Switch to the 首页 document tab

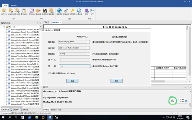pos(46,22)
